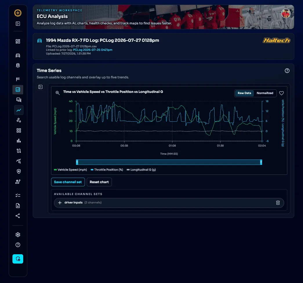The height and width of the screenshot is (283, 303).
Task: Open the people/team sidebar icon
Action: 18,181
